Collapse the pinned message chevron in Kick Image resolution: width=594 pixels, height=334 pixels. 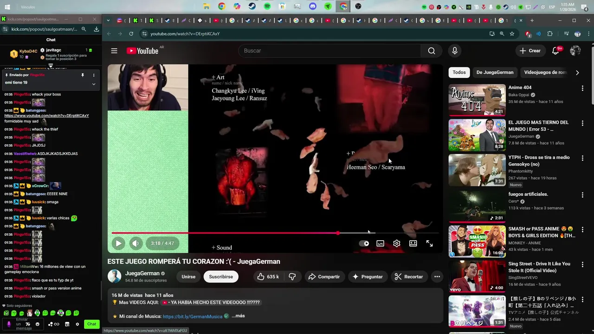pos(93,84)
